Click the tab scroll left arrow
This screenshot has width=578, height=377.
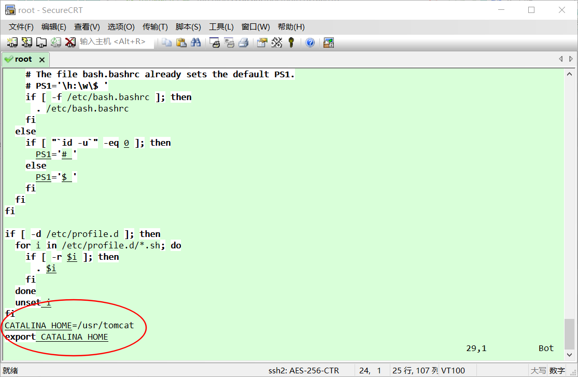[x=561, y=59]
